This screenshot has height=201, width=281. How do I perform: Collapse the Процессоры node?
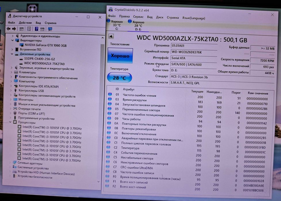(x=10, y=122)
